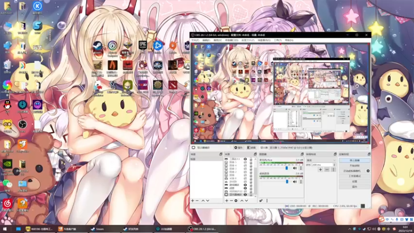This screenshot has width=414, height=233.
Task: Move the scene down with down arrow
Action: 208,201
